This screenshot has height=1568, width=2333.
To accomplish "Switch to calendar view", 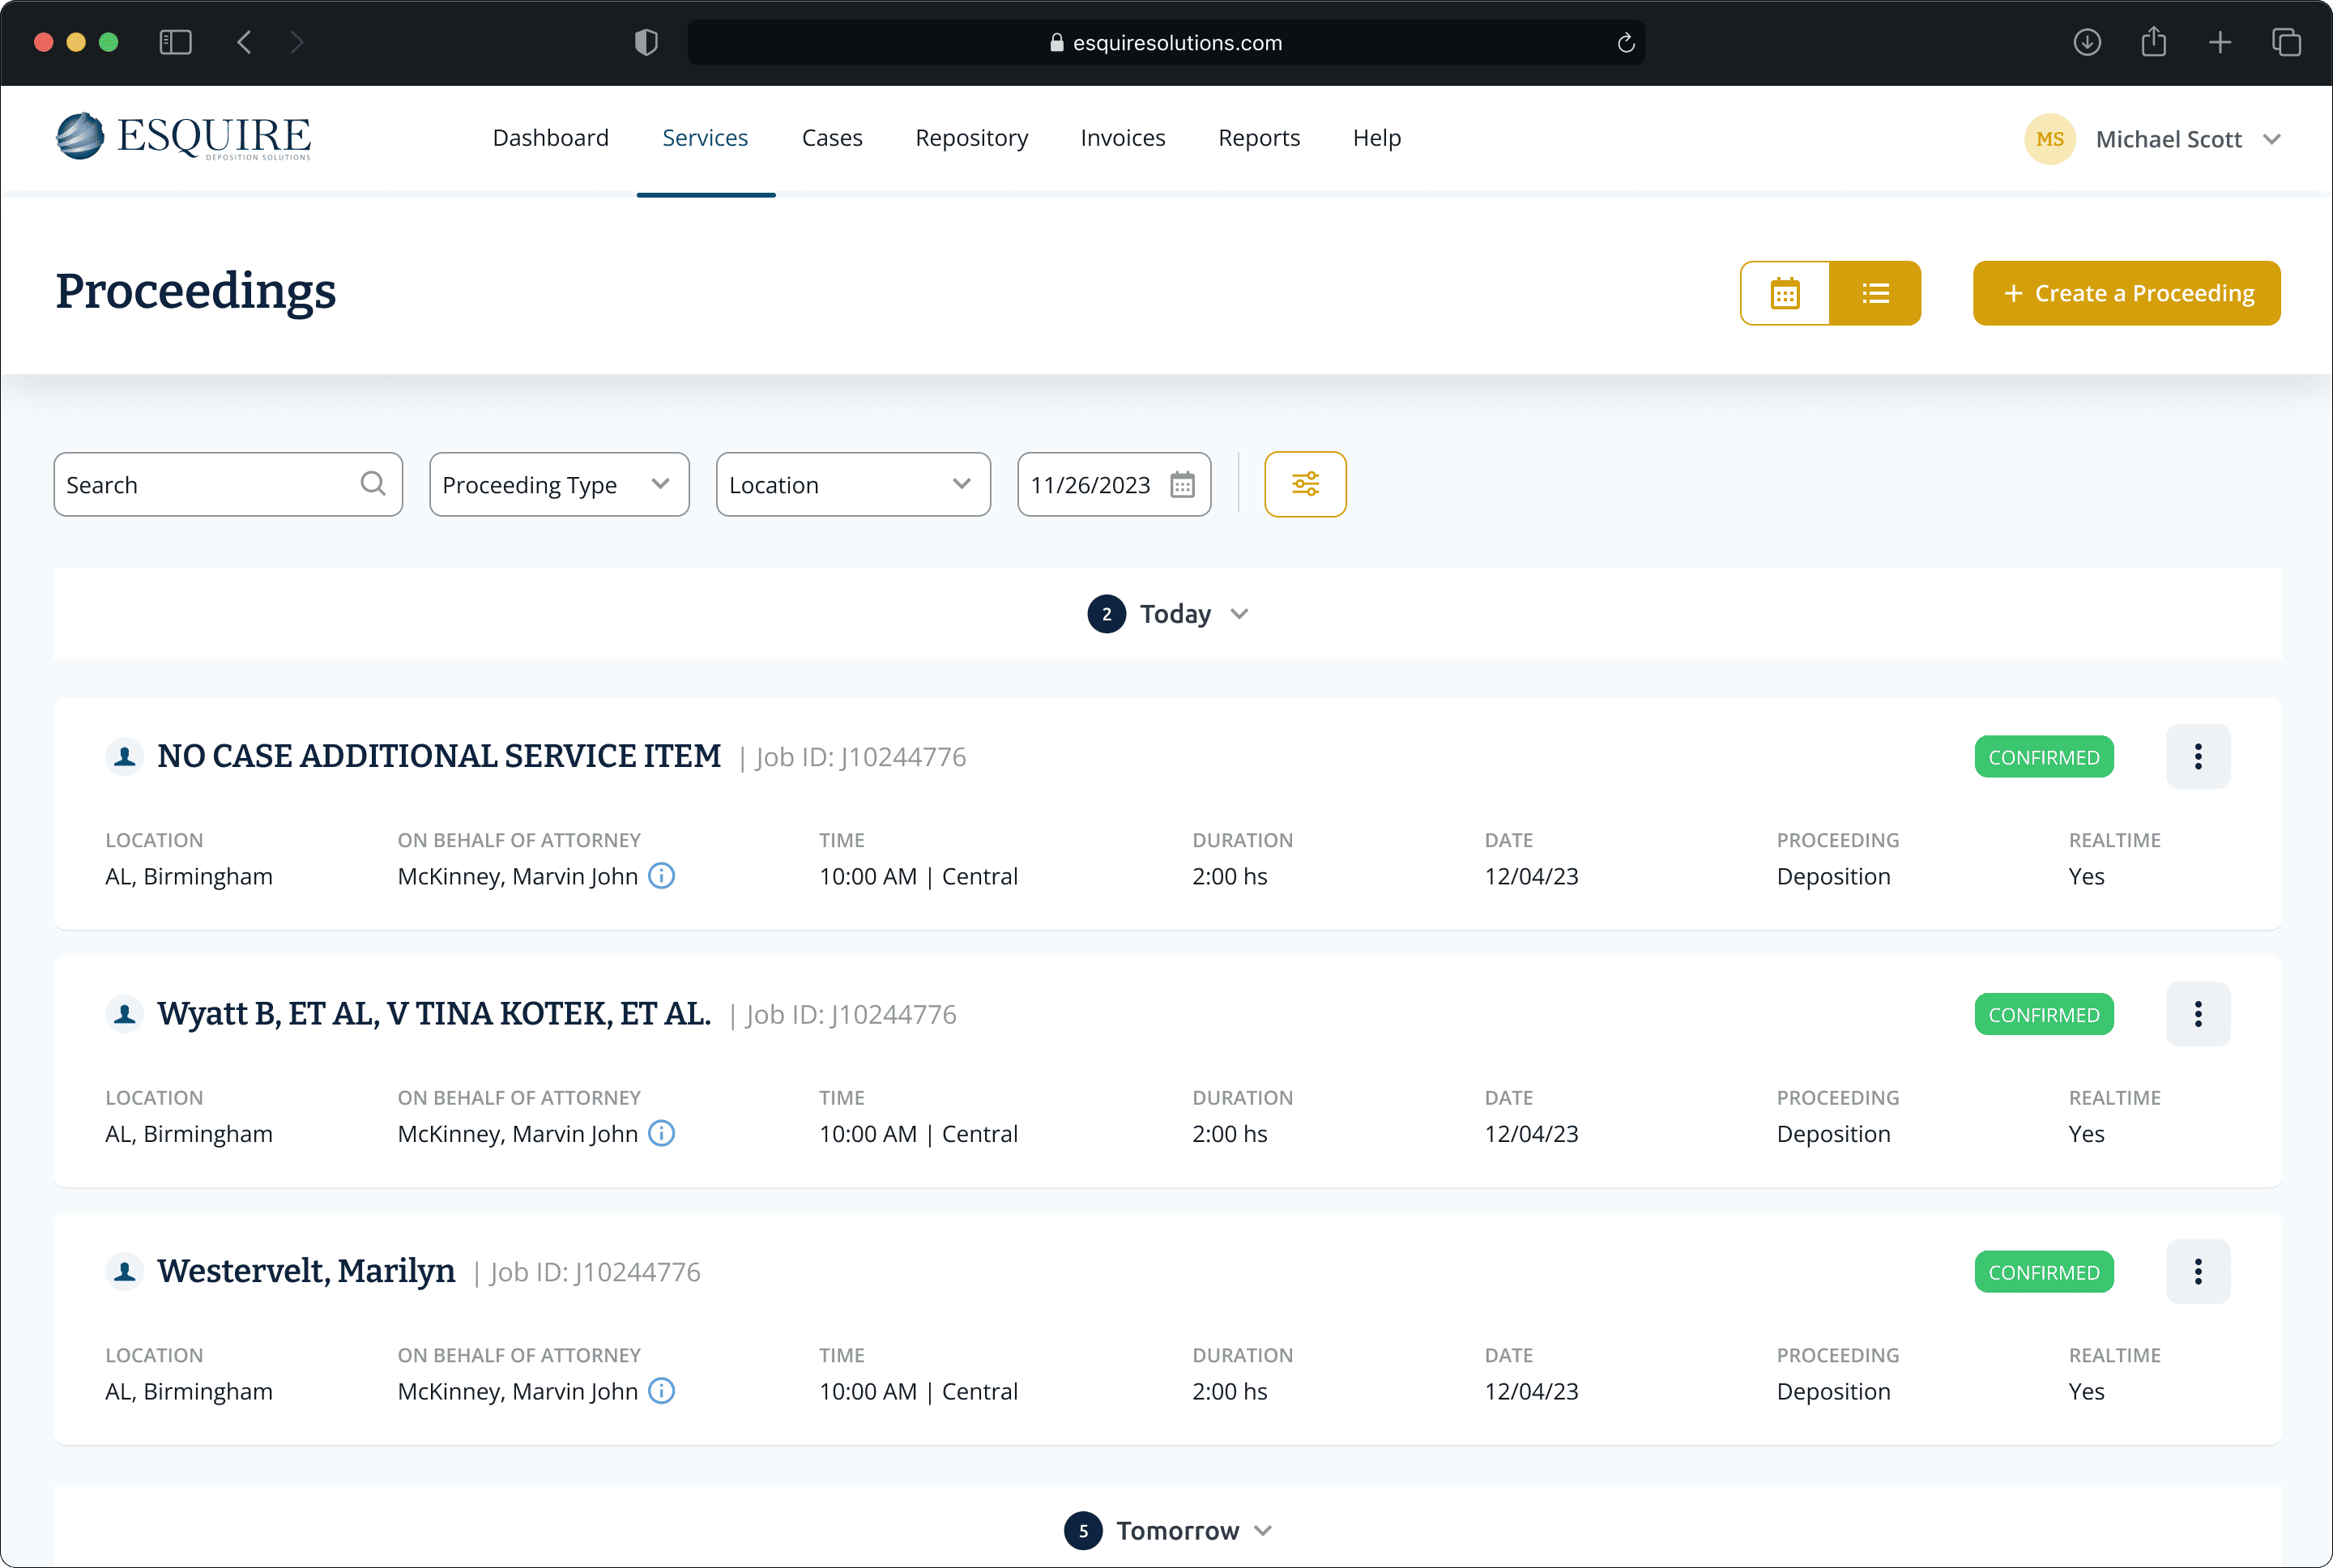I will (1784, 293).
